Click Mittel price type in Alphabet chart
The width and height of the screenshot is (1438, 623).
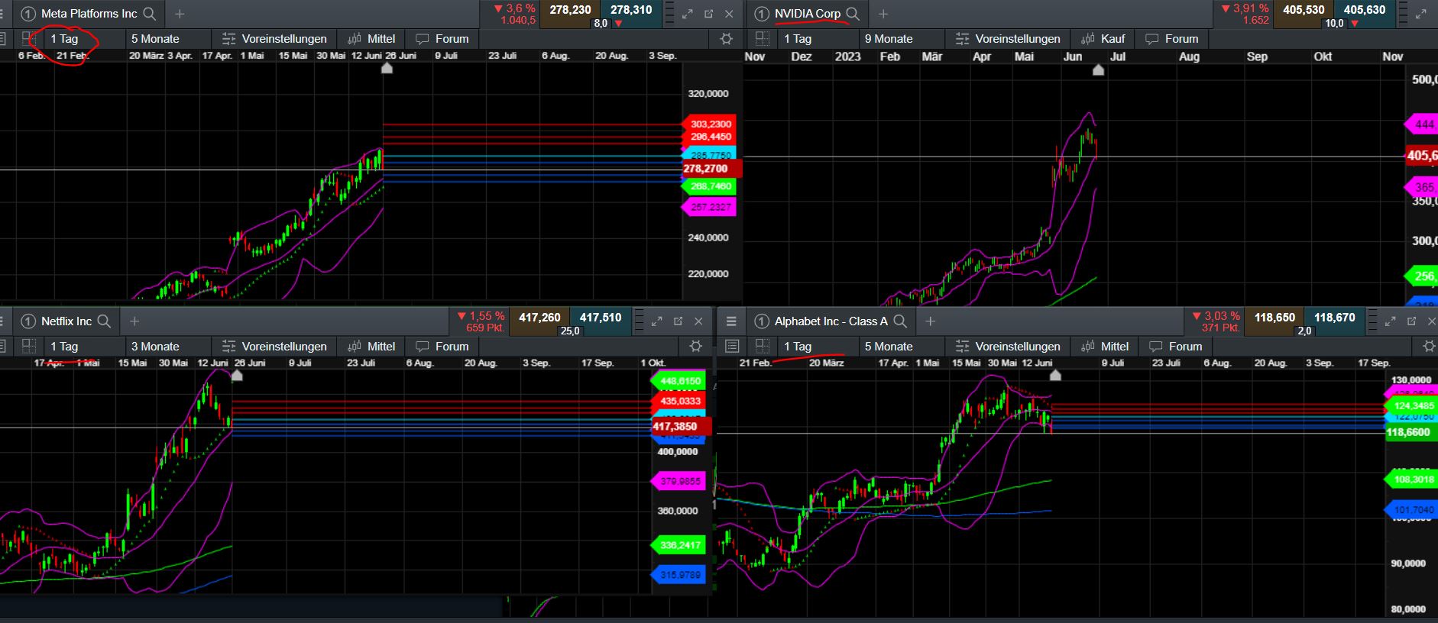[x=1105, y=346]
